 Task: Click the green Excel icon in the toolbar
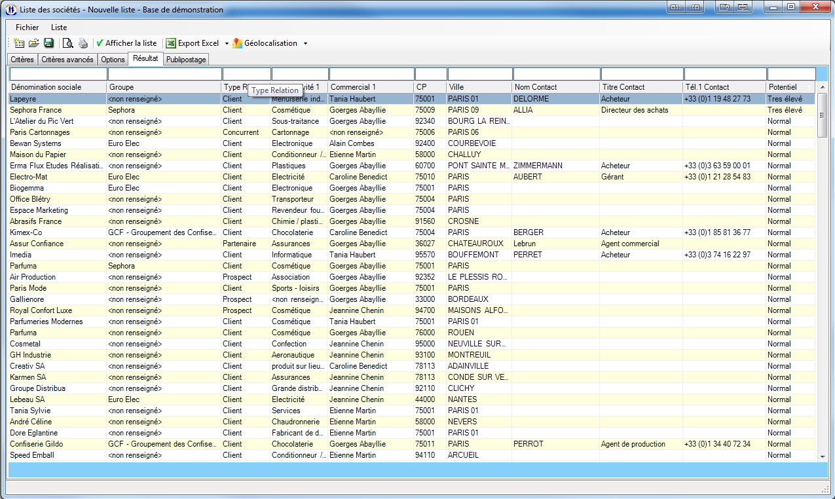click(x=171, y=43)
